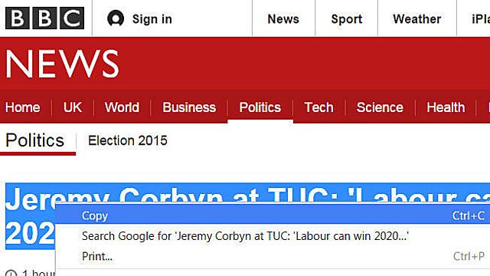Switch to the World tab
Screen dimensions: 490x276
coord(122,107)
